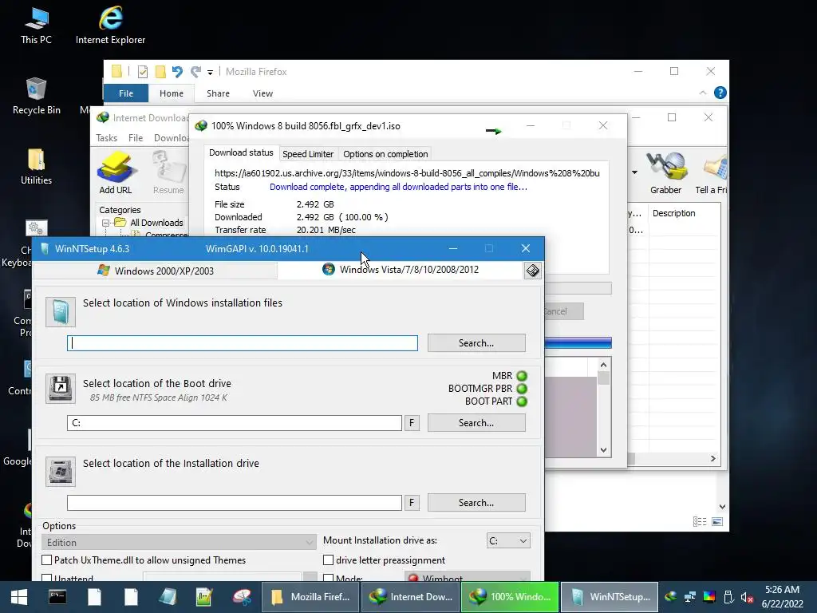Click the BOOTMGR PBR green status indicator
The width and height of the screenshot is (817, 613).
tap(522, 389)
